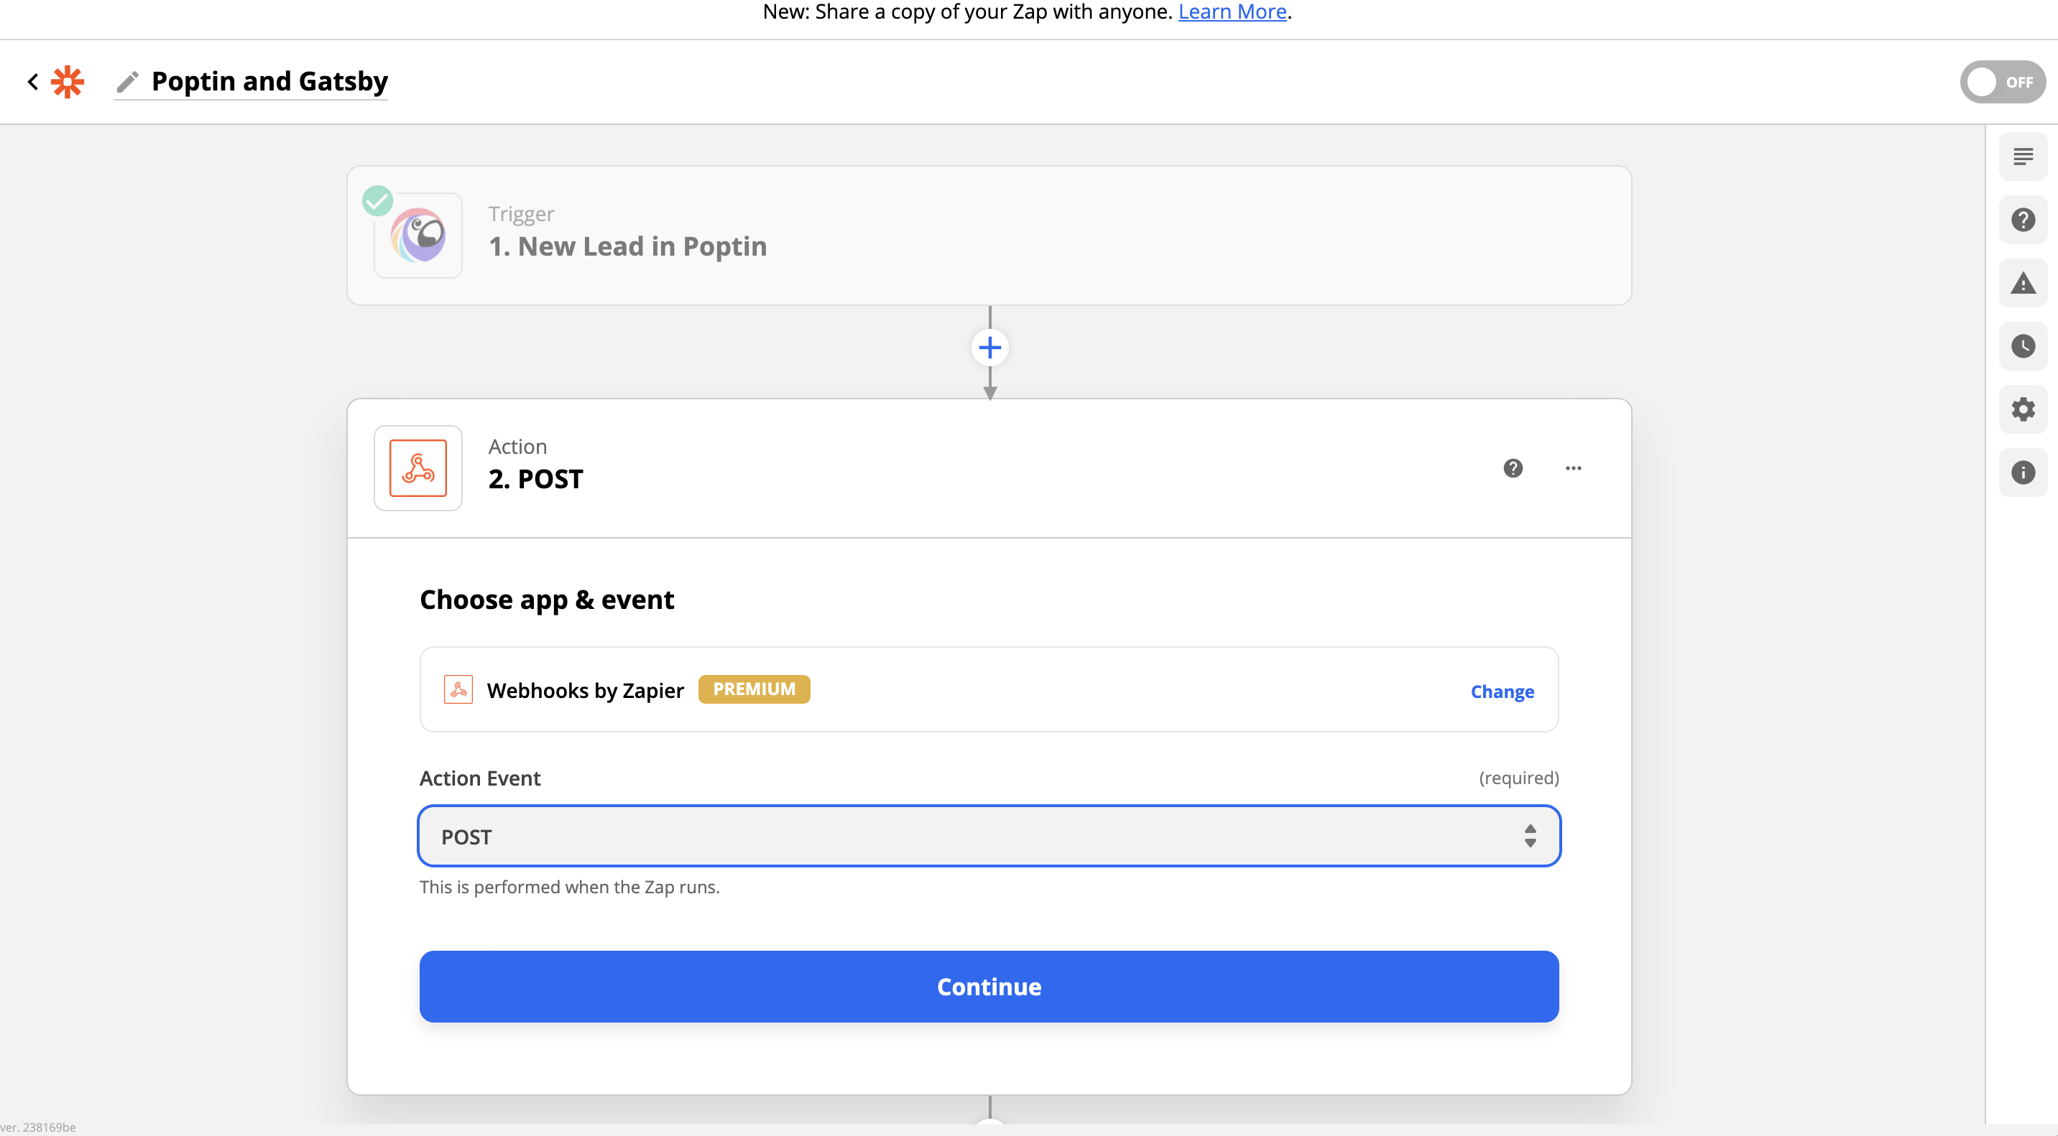Open the Action Event POST dropdown
The height and width of the screenshot is (1136, 2058).
click(x=989, y=837)
